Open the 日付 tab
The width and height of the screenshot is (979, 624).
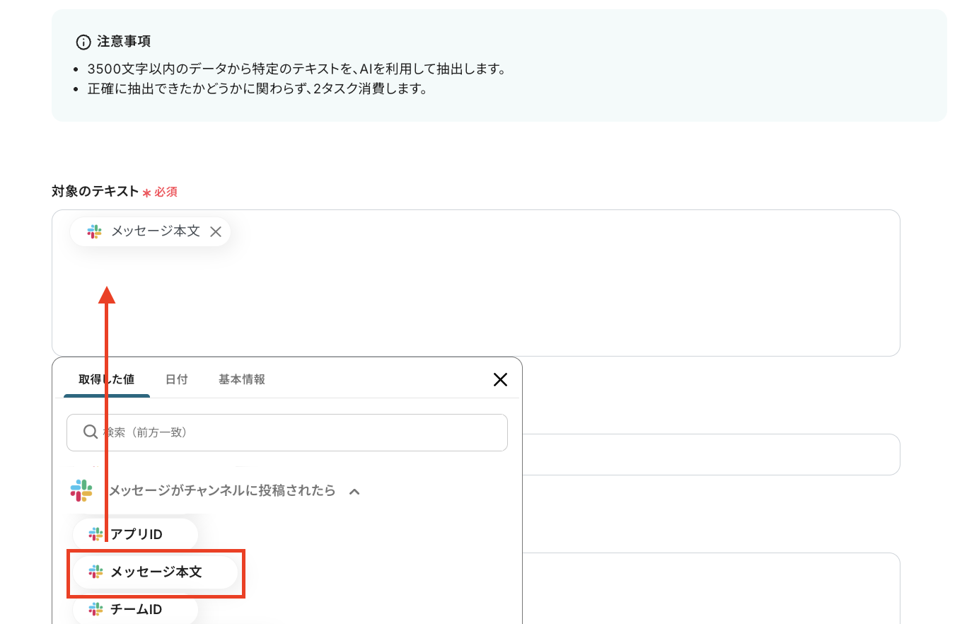(177, 379)
